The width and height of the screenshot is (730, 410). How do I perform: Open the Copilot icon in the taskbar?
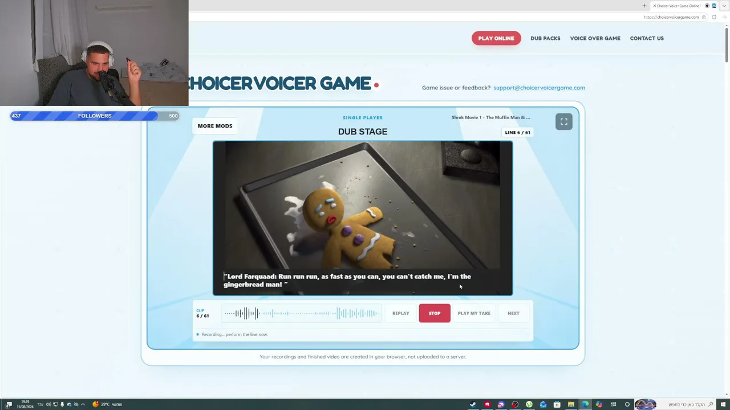(599, 404)
